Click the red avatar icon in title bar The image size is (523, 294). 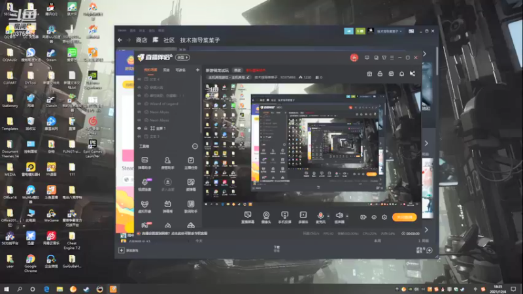(x=354, y=57)
